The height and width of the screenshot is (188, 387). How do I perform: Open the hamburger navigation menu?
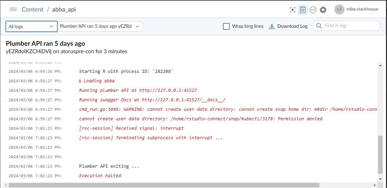pos(13,9)
